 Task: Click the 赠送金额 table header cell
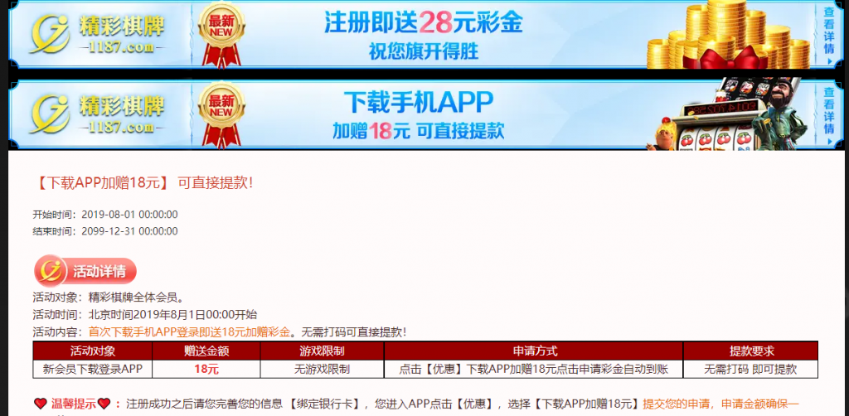click(206, 351)
